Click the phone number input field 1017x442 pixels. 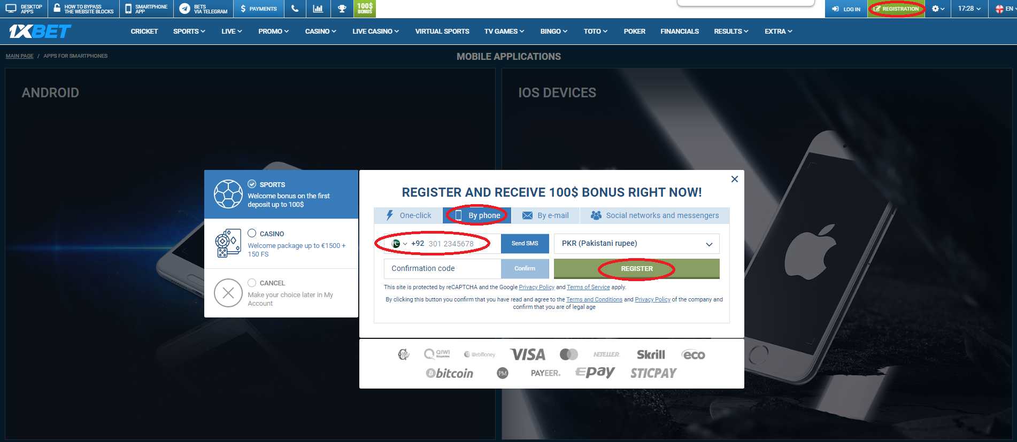coord(463,244)
